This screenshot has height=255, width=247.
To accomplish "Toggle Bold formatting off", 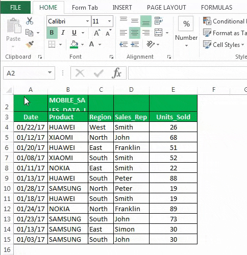I will pos(52,33).
